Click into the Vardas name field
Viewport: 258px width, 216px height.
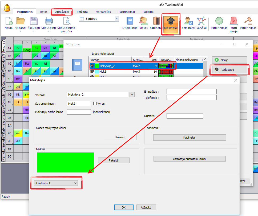coord(98,95)
